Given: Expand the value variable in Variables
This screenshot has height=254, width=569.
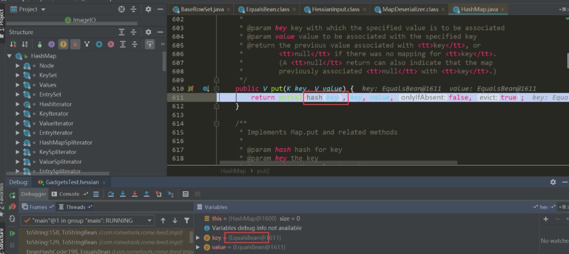Looking at the screenshot, I should coord(198,247).
